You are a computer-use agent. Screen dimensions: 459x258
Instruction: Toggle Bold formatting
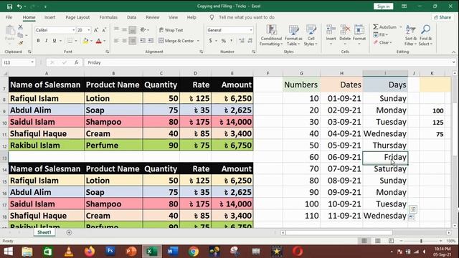tap(38, 41)
